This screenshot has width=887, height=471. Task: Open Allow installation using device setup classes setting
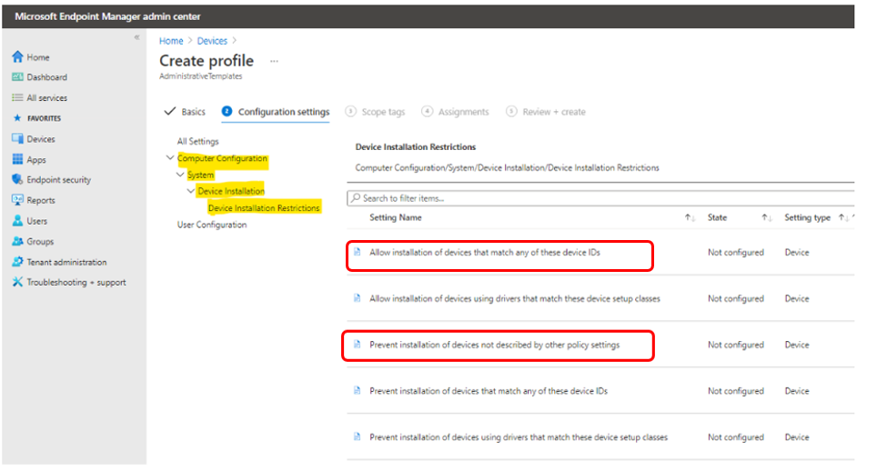[515, 298]
